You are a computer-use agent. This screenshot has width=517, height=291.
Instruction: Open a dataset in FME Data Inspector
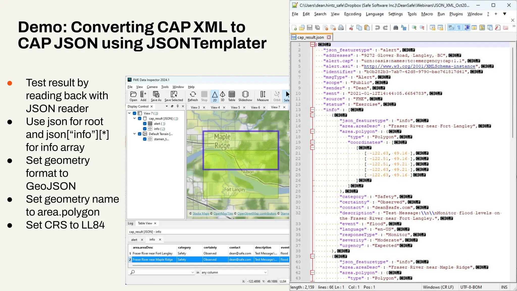tap(133, 96)
